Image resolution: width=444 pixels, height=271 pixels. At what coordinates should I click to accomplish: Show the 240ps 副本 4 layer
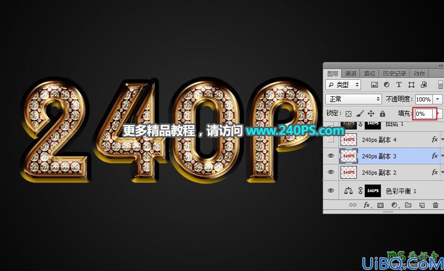[331, 140]
